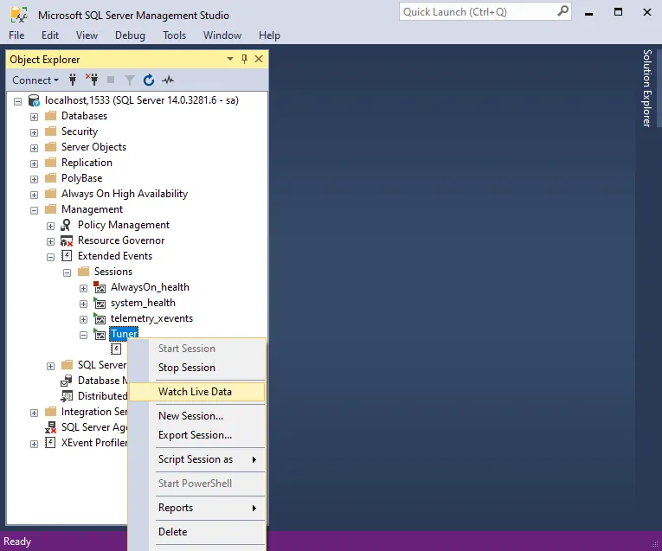Click the Resource Governor icon
The height and width of the screenshot is (551, 662).
point(67,240)
